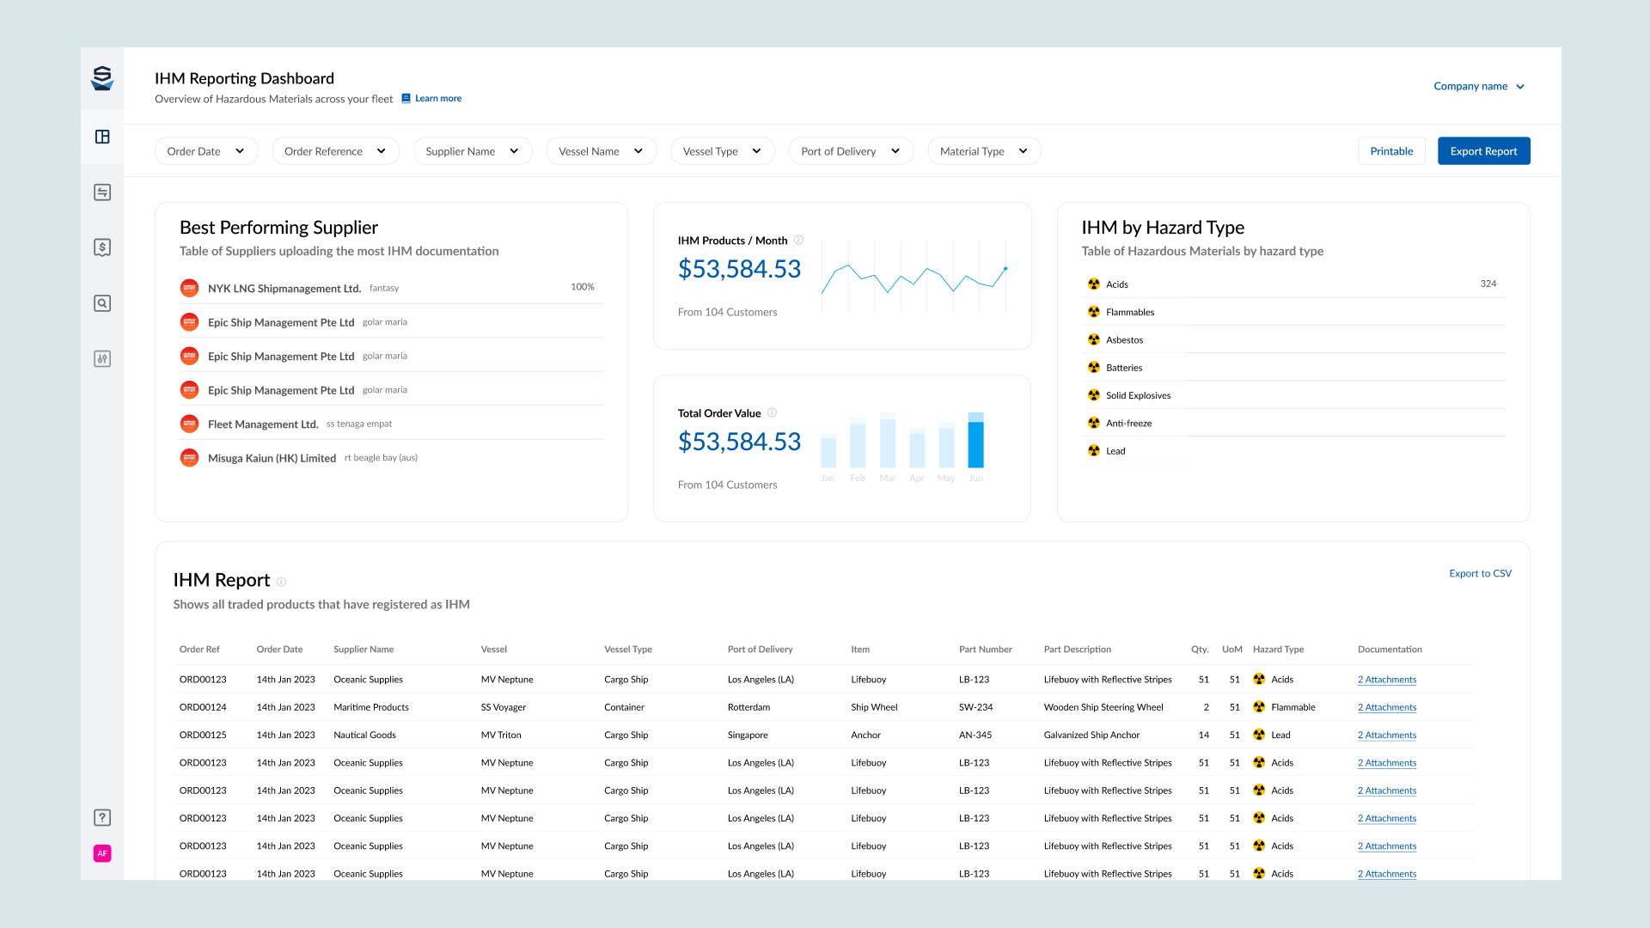Image resolution: width=1650 pixels, height=928 pixels.
Task: Click the search sidebar icon
Action: (x=102, y=303)
